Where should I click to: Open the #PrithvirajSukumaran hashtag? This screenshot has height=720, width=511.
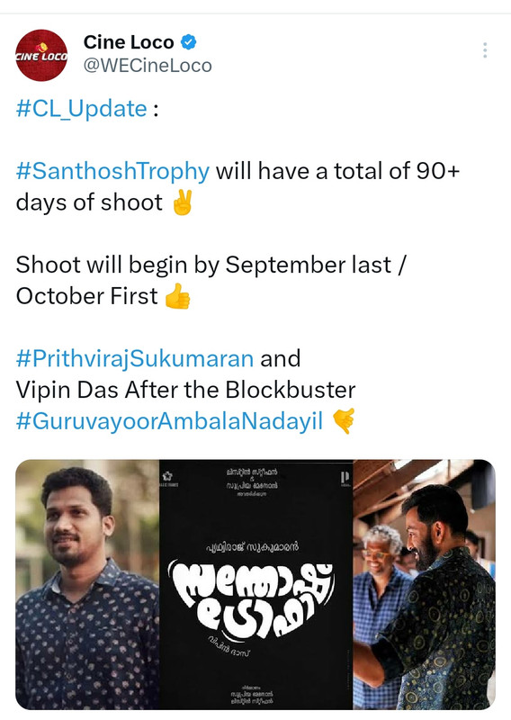coord(135,358)
